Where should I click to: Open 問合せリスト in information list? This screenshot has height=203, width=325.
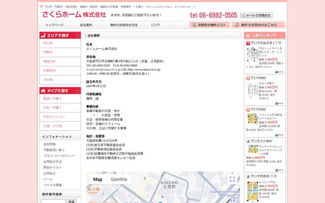click(52, 167)
